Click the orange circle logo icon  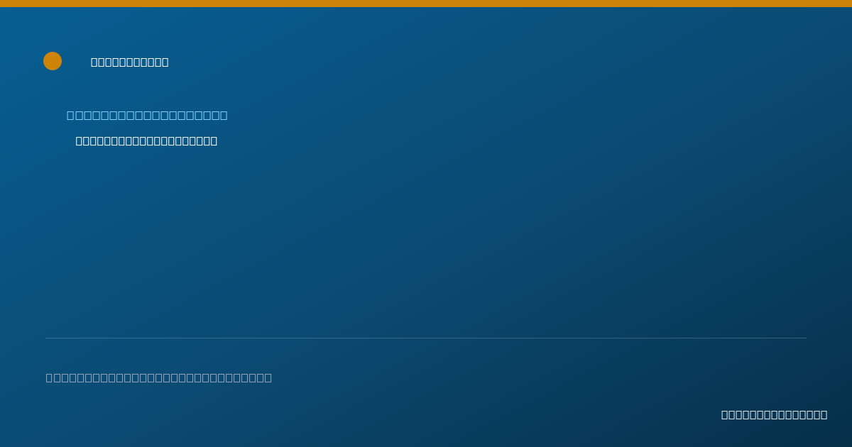(x=53, y=61)
